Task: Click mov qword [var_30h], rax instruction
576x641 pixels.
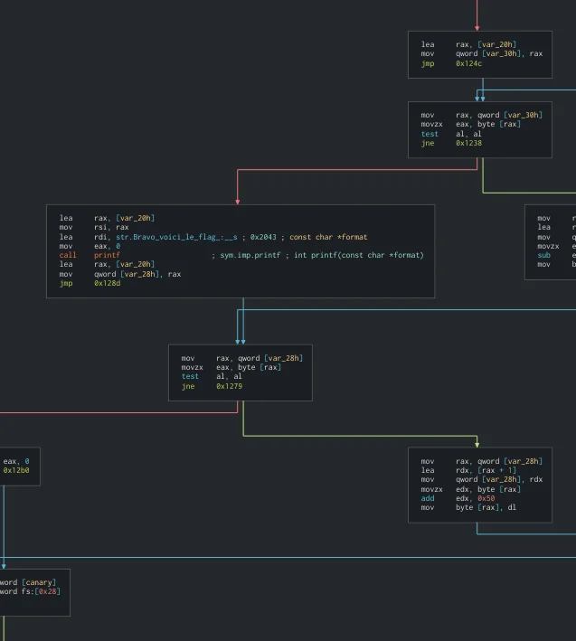Action: point(481,53)
